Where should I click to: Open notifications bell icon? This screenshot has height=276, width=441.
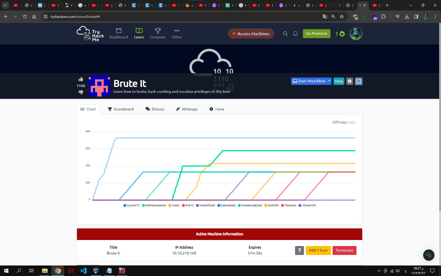(295, 34)
